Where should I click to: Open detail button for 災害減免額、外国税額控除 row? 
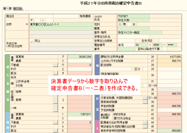click(145, 98)
